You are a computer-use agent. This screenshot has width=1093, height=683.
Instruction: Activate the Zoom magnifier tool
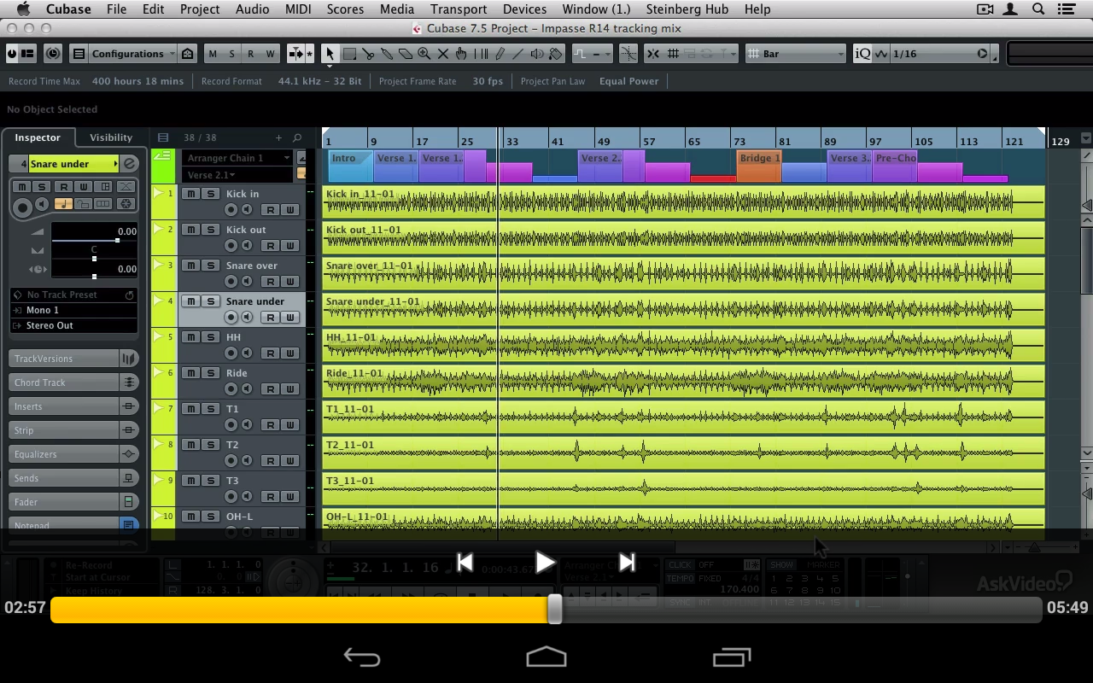424,54
